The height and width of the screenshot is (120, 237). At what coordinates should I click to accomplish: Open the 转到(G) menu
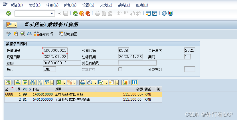pos(52,5)
